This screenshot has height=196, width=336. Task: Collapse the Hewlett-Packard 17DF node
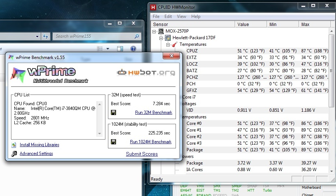[x=162, y=38]
